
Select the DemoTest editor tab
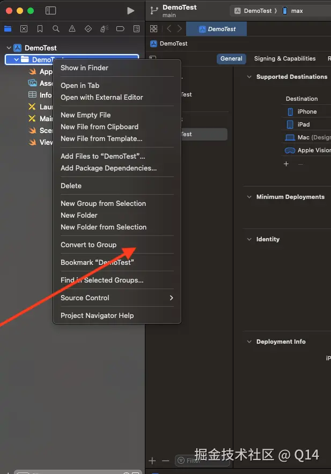[x=216, y=29]
